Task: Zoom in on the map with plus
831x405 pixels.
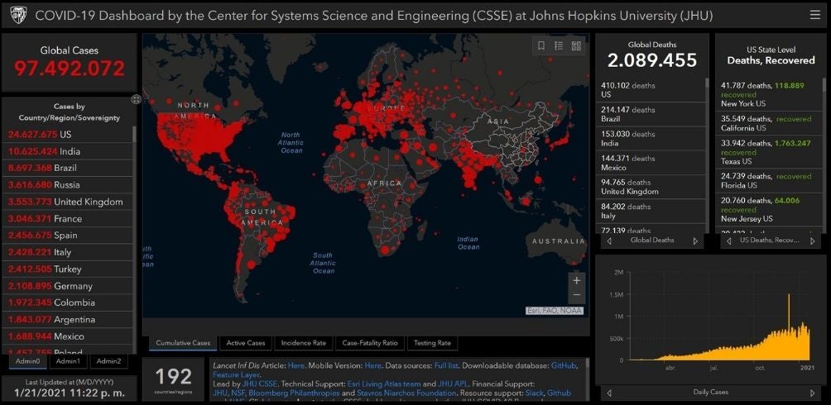Action: click(577, 280)
